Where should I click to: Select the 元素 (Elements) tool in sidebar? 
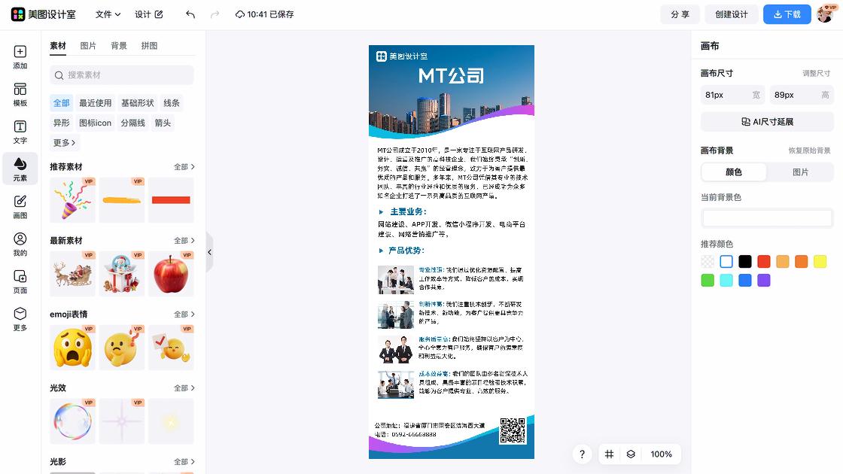pos(20,169)
